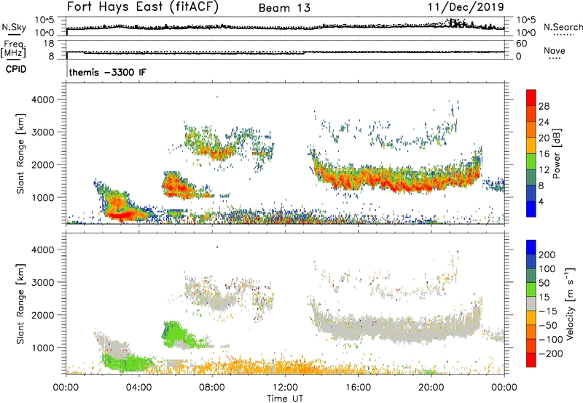Click the "20:00" time tick label

coord(431,388)
